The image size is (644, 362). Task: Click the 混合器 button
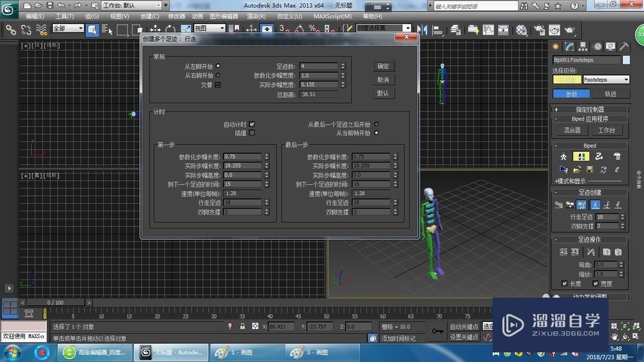pos(572,130)
